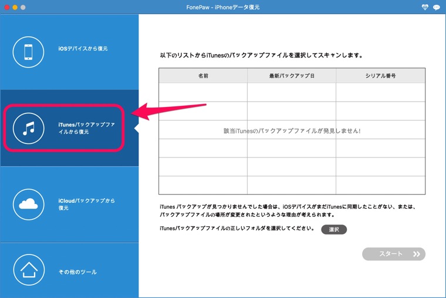Click the シリアル番号 column header
Screen dimensions: 446x298
pyautogui.click(x=381, y=75)
